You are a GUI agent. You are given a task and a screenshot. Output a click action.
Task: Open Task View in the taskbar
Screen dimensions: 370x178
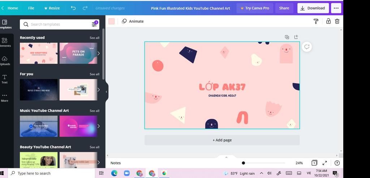(x=101, y=173)
